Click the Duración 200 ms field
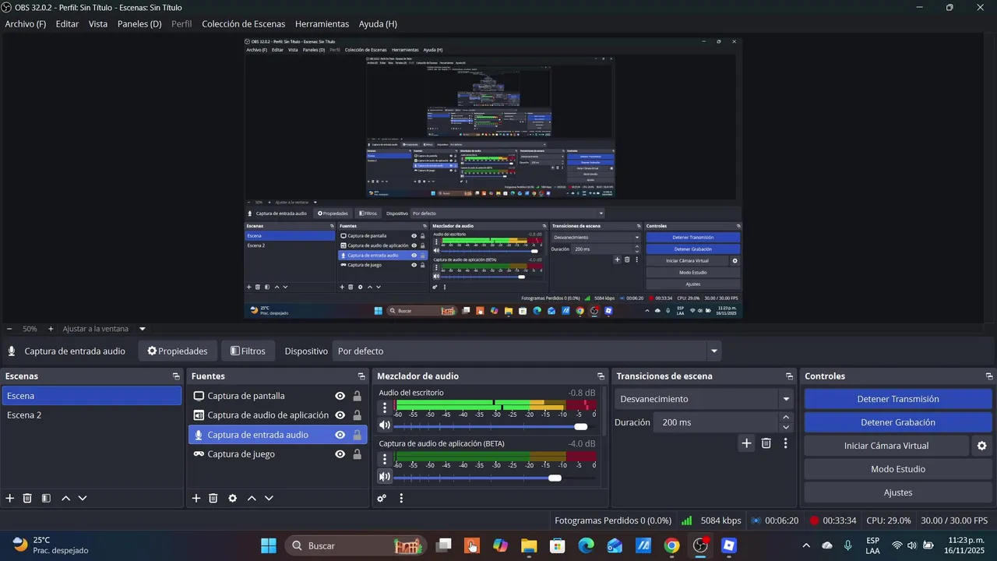 coord(717,422)
